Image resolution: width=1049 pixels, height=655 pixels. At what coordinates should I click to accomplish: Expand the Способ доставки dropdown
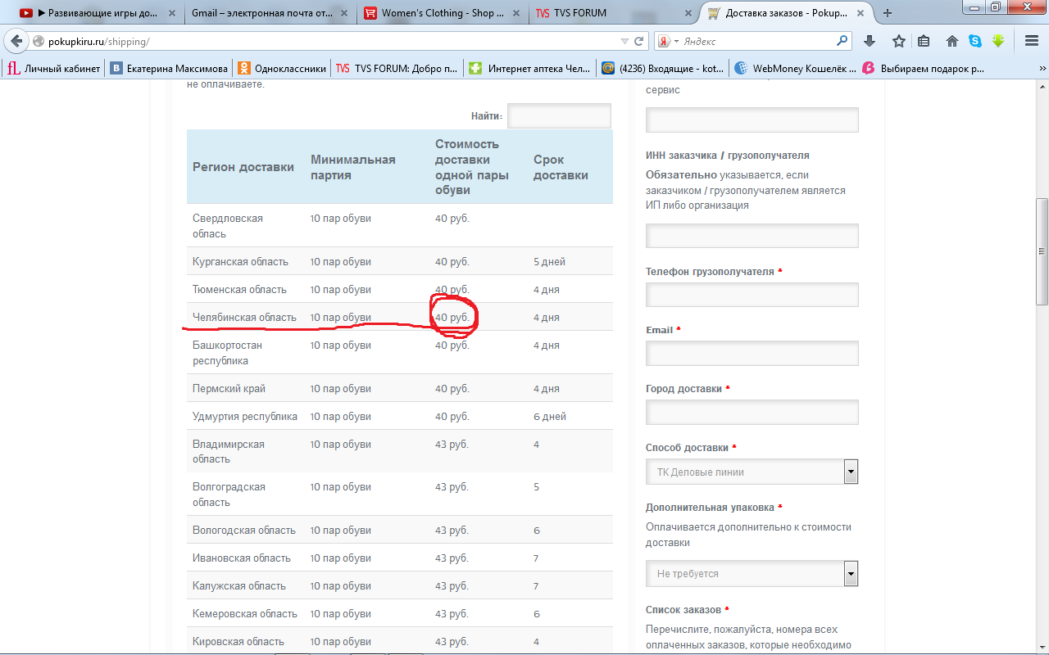[851, 472]
